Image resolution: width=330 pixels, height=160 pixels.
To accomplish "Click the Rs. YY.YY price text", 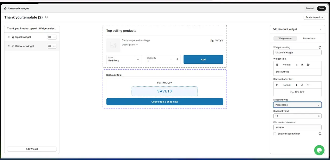I will coord(217,41).
